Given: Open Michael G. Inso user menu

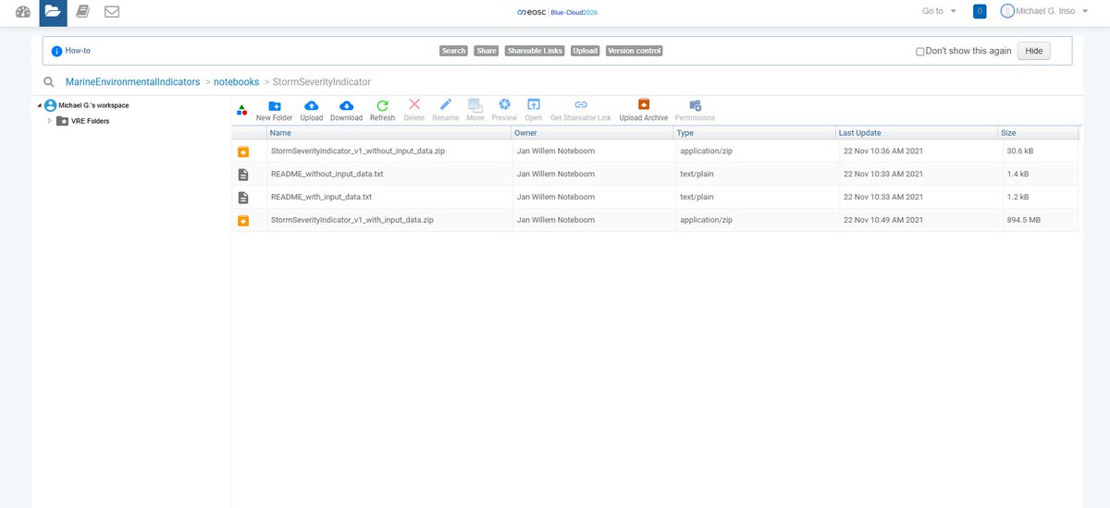Looking at the screenshot, I should point(1046,11).
